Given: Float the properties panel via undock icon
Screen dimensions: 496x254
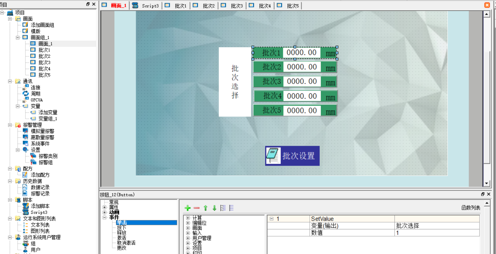Looking at the screenshot, I should coord(483,194).
